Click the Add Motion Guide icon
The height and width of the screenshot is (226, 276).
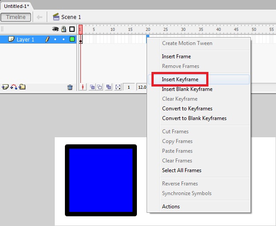pyautogui.click(x=14, y=87)
